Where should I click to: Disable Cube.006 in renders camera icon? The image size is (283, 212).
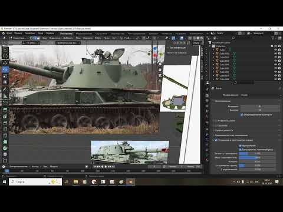279,72
